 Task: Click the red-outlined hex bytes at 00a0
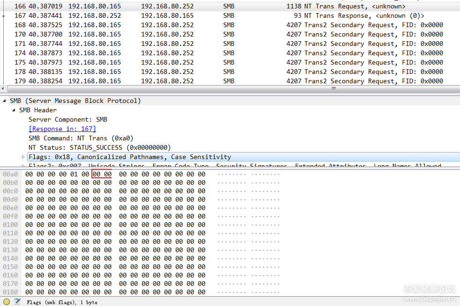(x=102, y=174)
